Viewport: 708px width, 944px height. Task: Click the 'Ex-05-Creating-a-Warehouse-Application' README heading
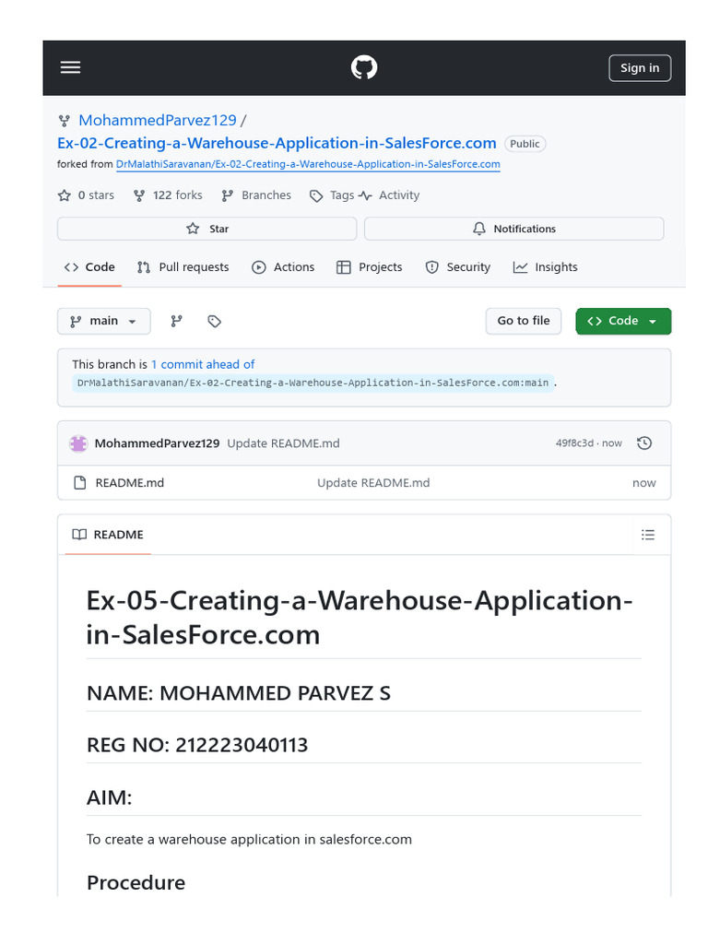360,617
